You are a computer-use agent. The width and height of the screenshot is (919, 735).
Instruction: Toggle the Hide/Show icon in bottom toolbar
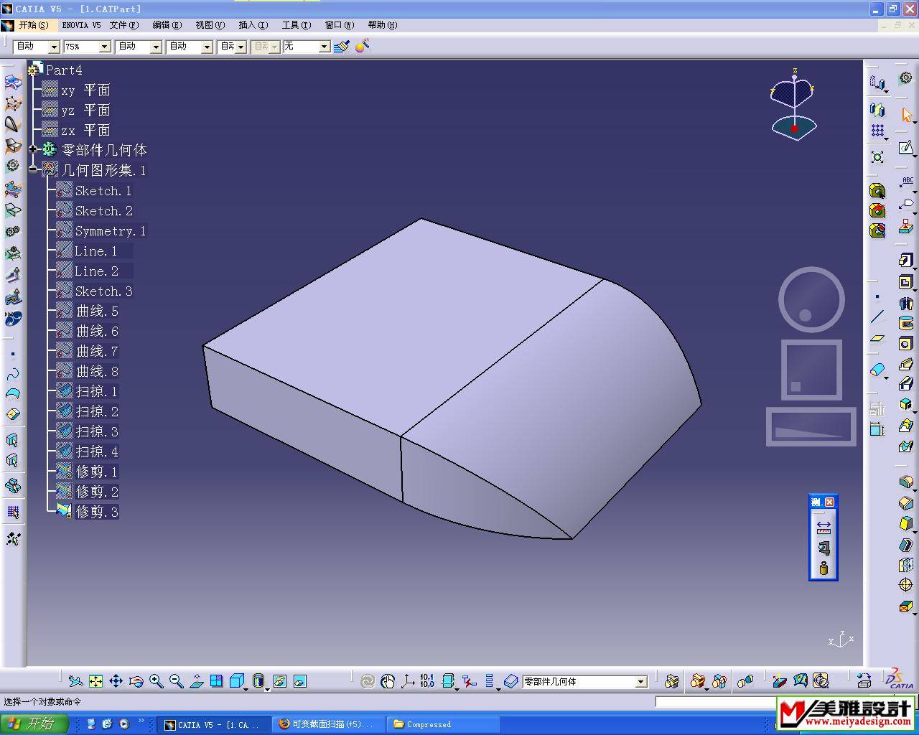point(280,681)
